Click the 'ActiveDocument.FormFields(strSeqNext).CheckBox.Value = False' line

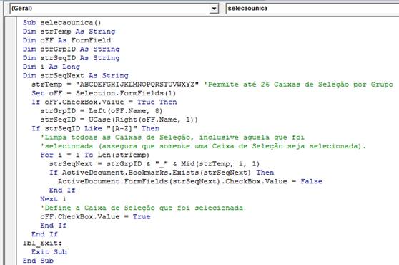point(190,181)
